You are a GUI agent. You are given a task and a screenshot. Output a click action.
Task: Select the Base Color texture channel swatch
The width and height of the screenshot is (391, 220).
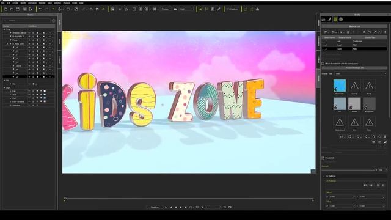click(340, 86)
